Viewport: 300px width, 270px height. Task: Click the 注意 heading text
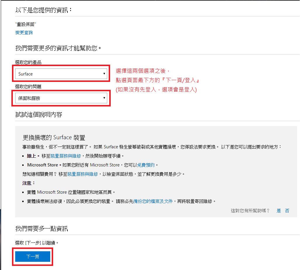click(28, 183)
